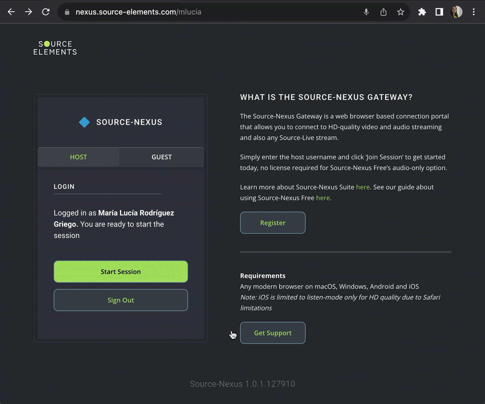Viewport: 485px width, 404px height.
Task: Open the Source-Nexus Suite 'here' link
Action: pyautogui.click(x=363, y=187)
